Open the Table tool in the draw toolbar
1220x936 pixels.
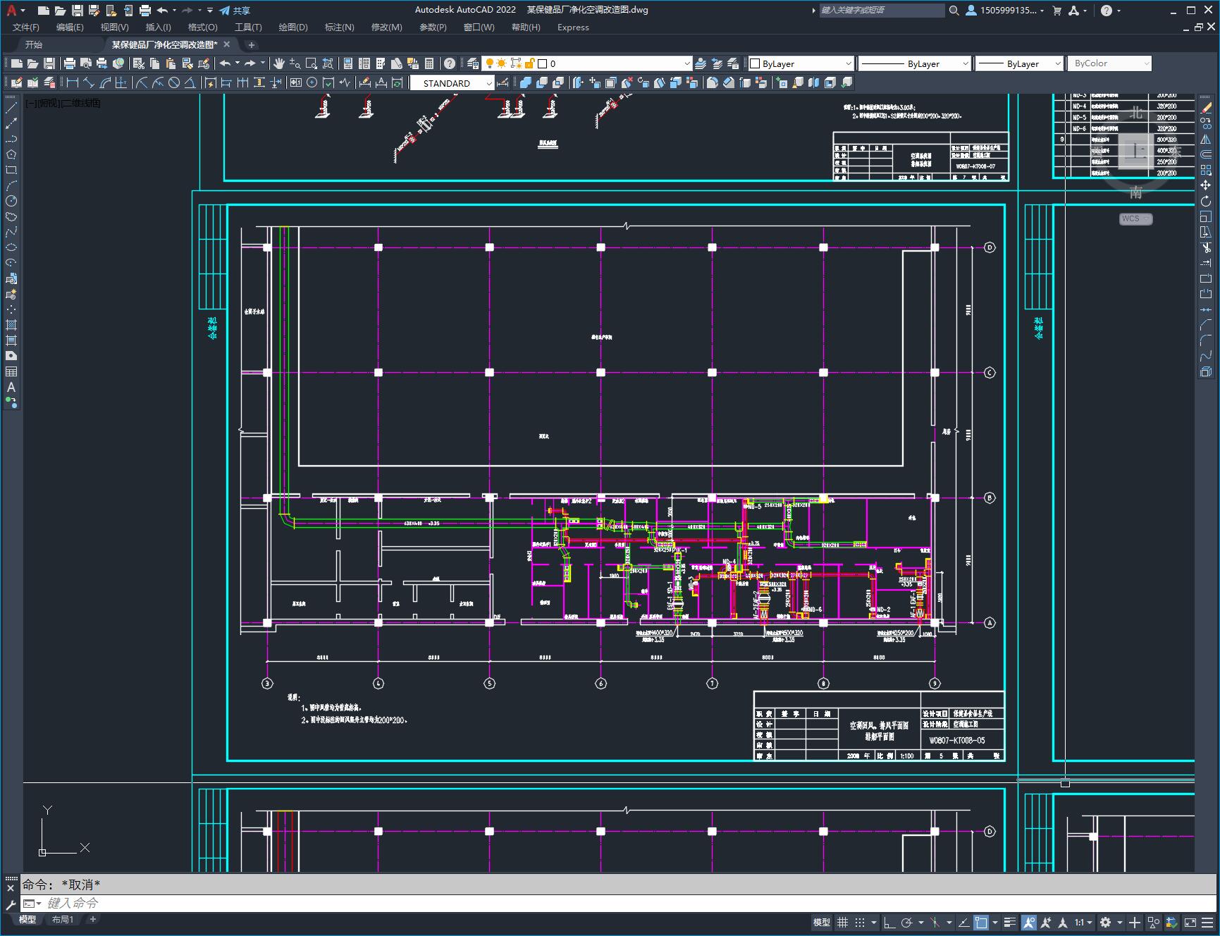(x=11, y=371)
